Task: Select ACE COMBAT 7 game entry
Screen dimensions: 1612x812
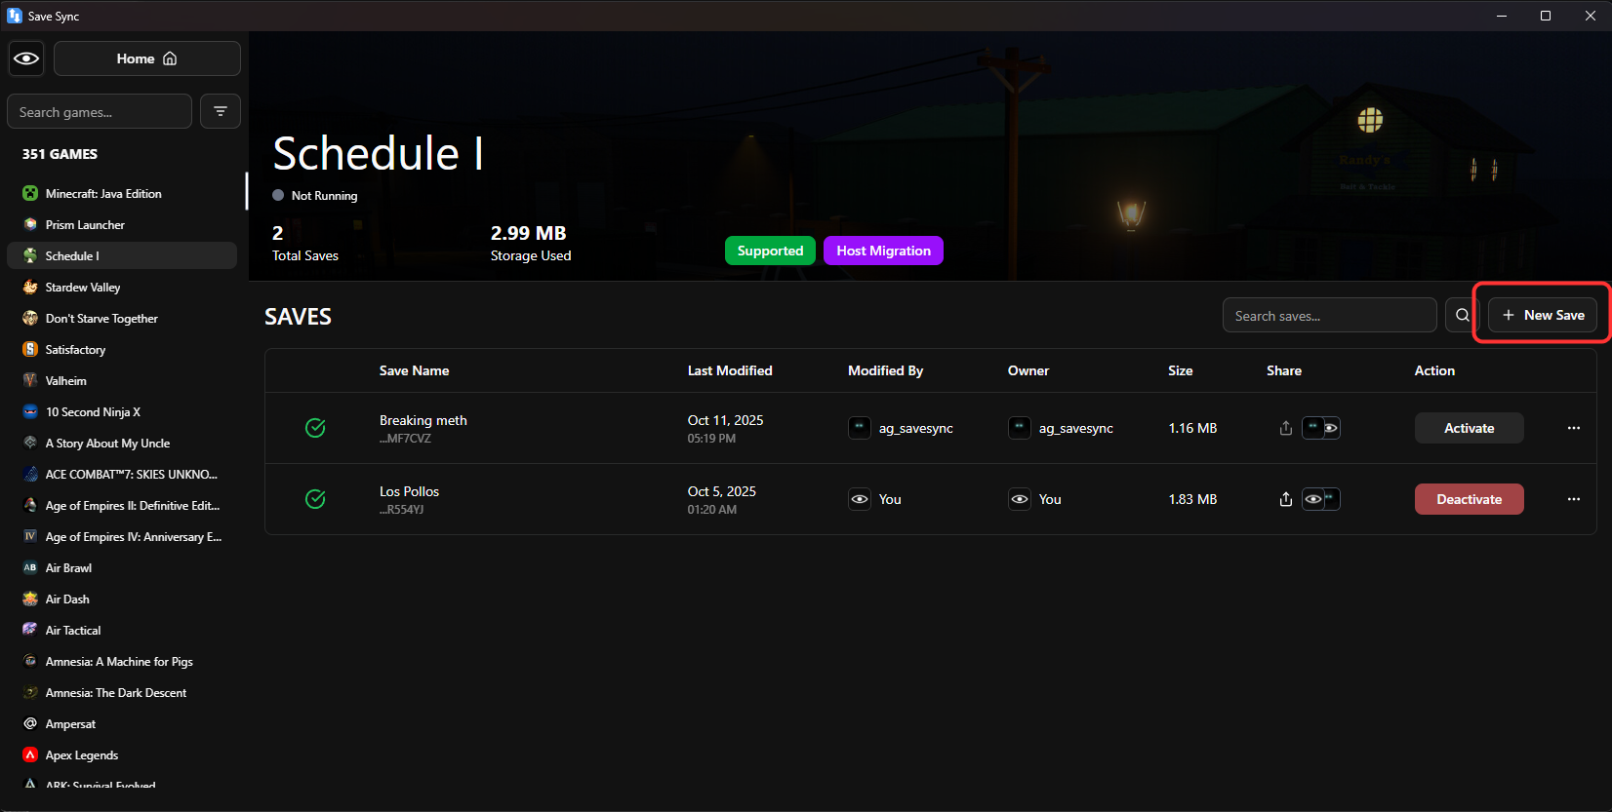Action: [x=122, y=474]
